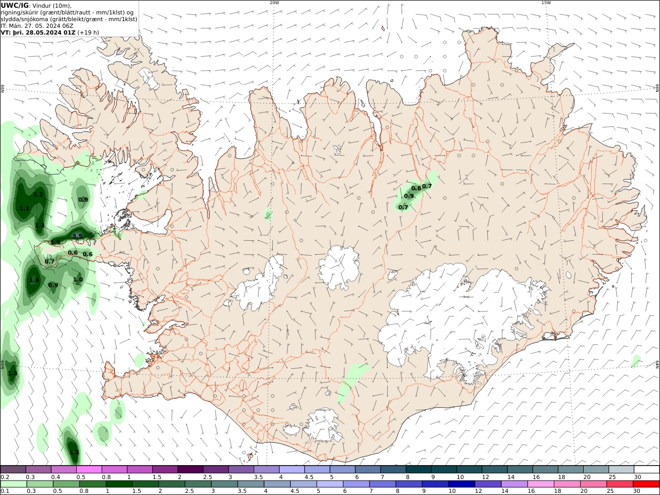Image resolution: width=660 pixels, height=495 pixels.
Task: Pick the lightest green lower swatch between 0.1 and 0.3
Action: (13, 484)
